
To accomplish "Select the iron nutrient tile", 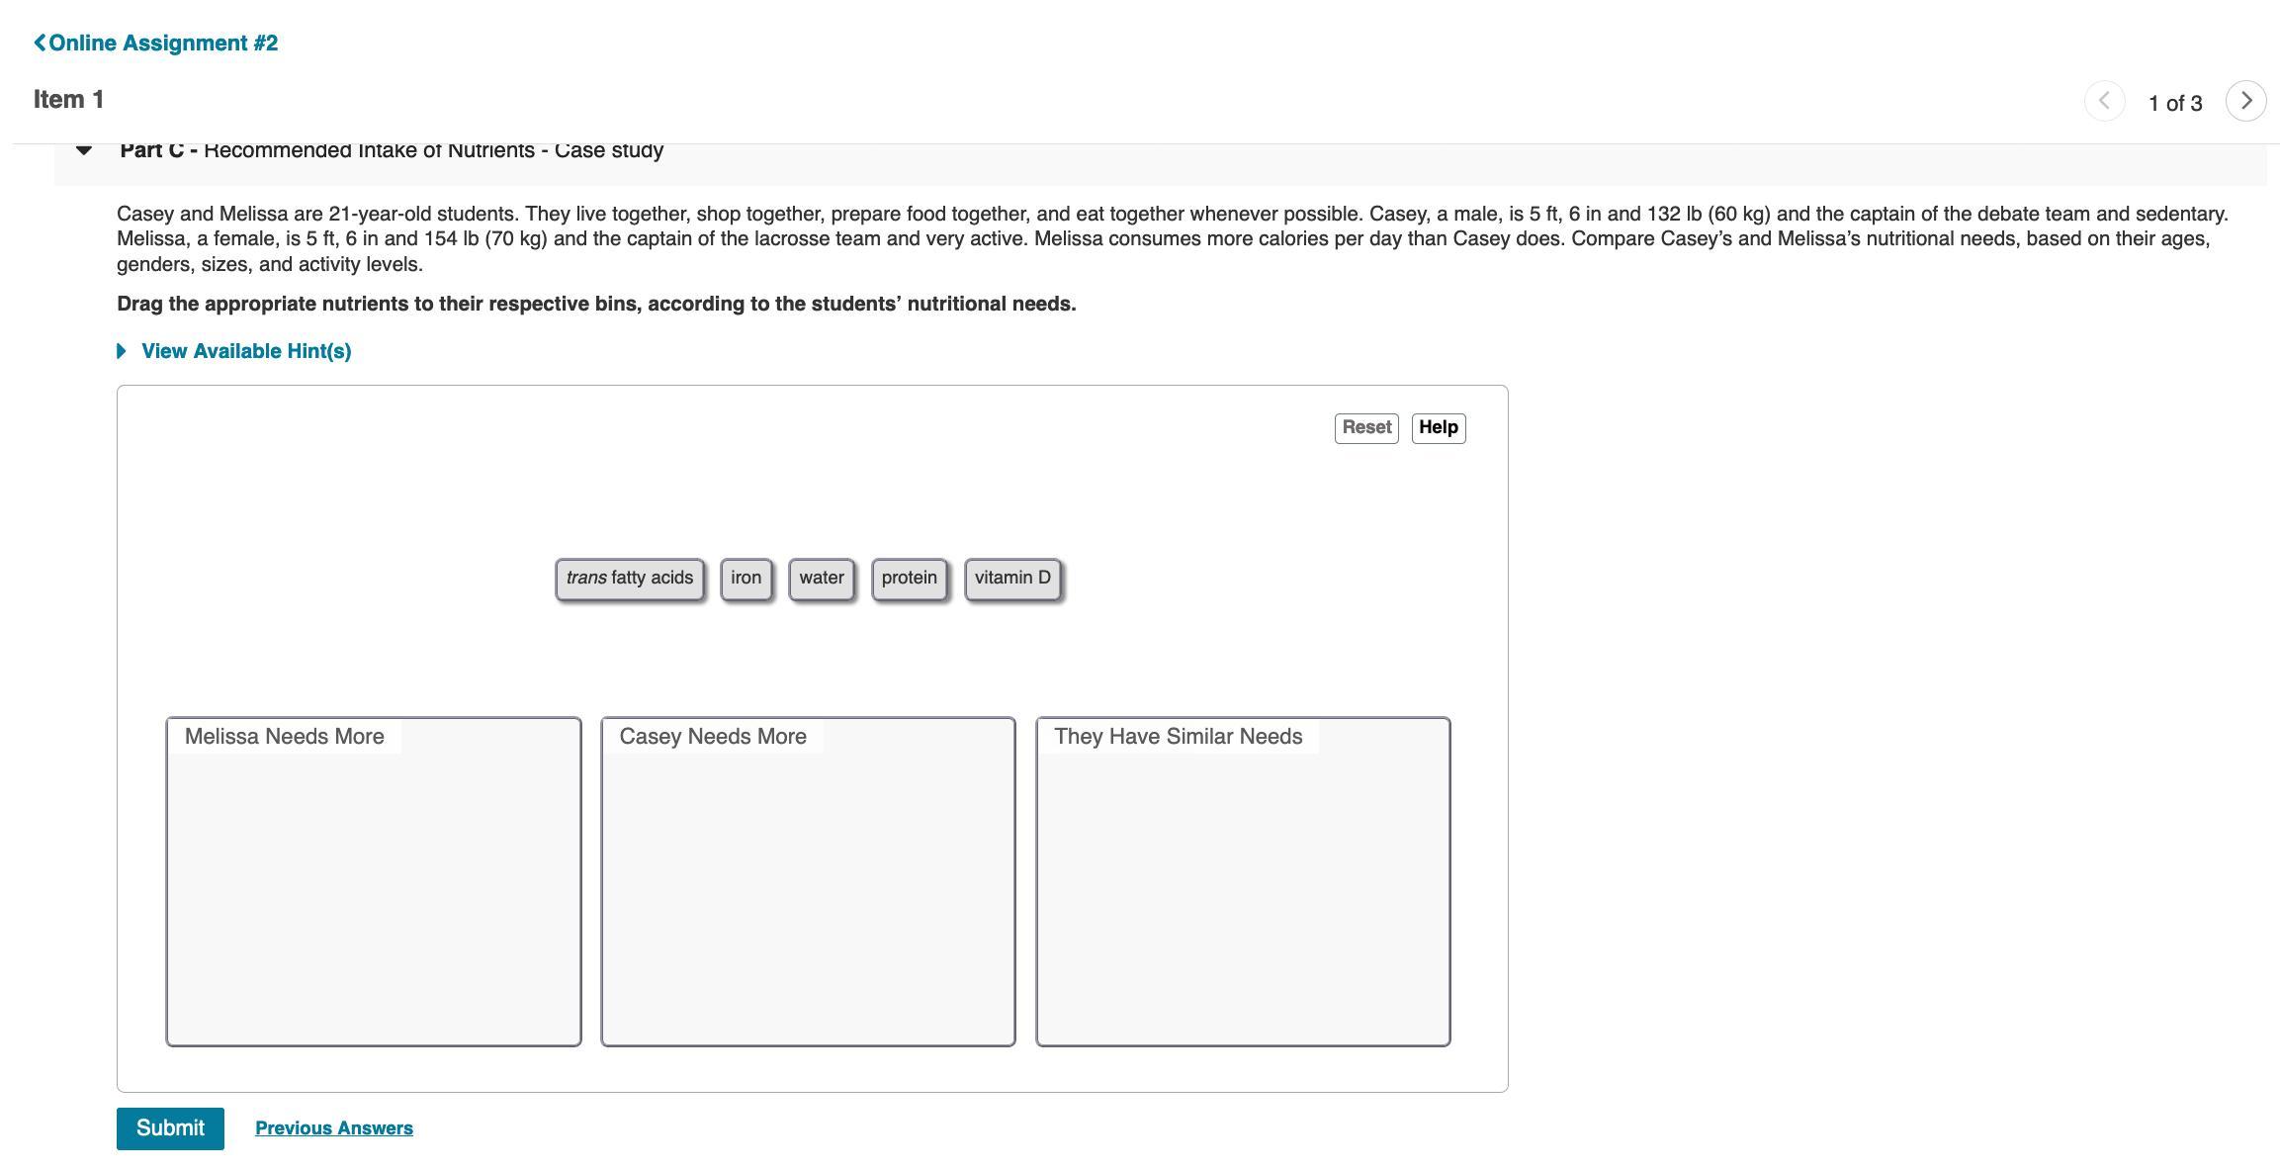I will tap(745, 579).
